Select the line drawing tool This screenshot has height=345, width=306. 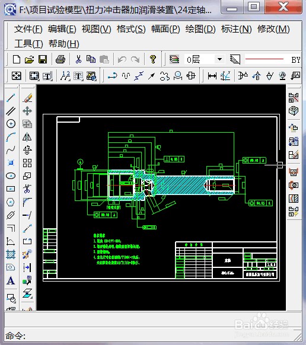click(11, 98)
